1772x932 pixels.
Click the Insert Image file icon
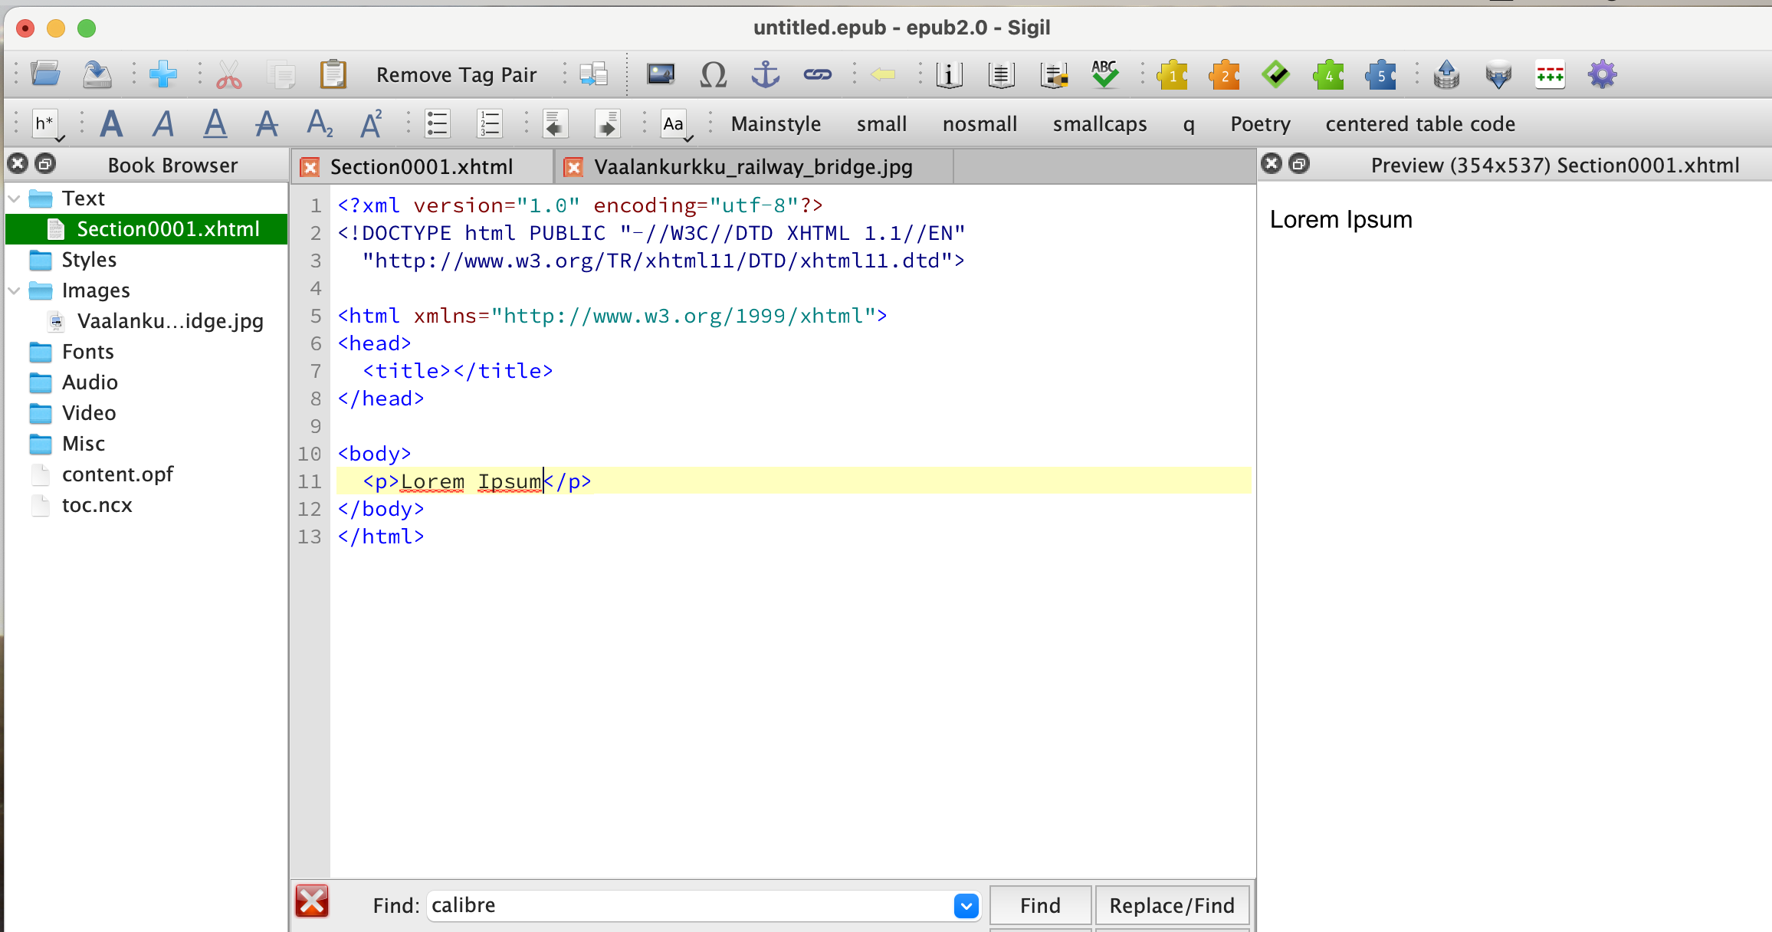(x=660, y=75)
